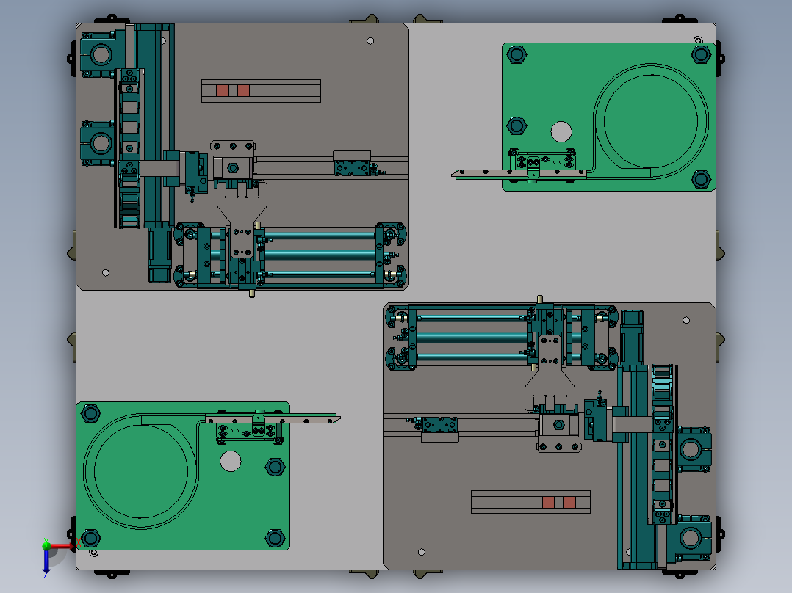Select top-left hex bolt on upper-right green plate
The height and width of the screenshot is (593, 792).
pyautogui.click(x=516, y=54)
